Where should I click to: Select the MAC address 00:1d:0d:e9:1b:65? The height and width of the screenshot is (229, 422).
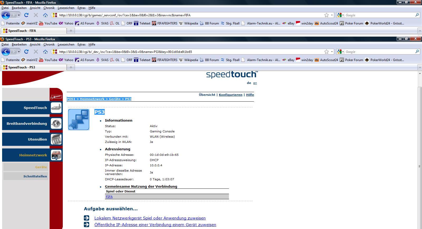tap(164, 155)
